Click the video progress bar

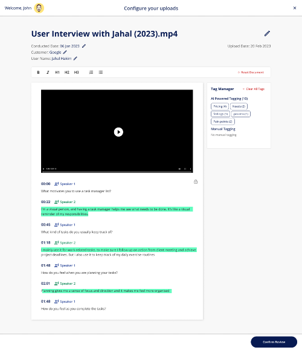point(117,172)
